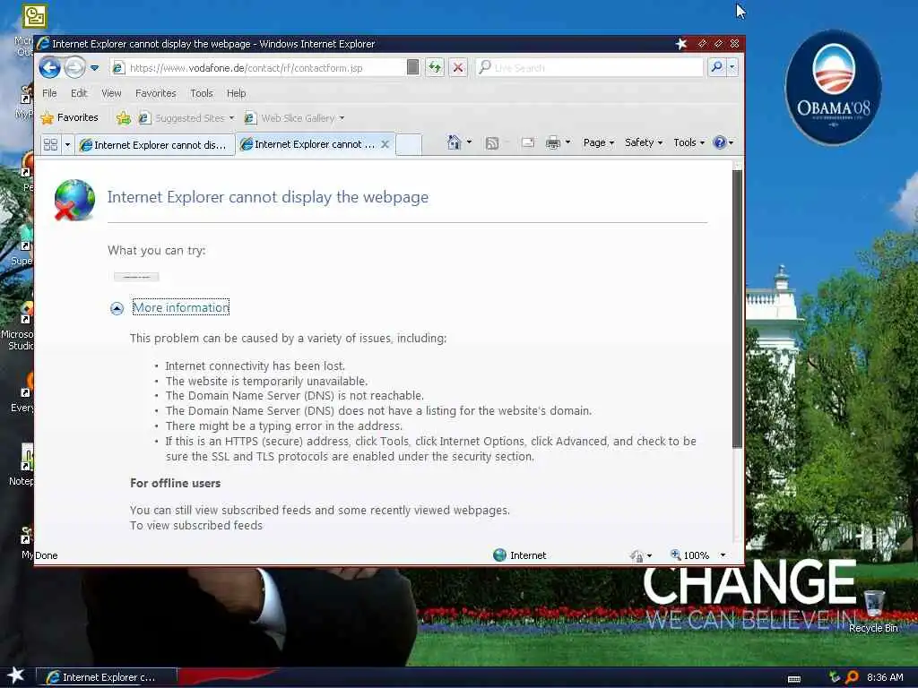Open the command bar Tools dropdown
The height and width of the screenshot is (688, 918).
tap(688, 142)
